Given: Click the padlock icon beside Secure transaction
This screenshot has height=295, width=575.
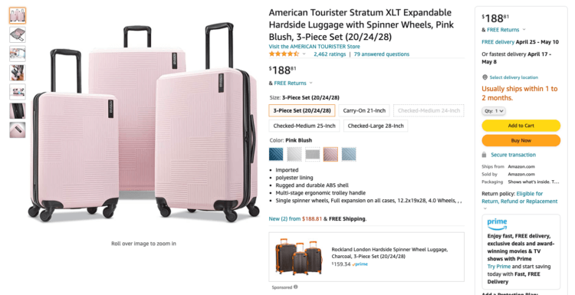Looking at the screenshot, I should [x=485, y=155].
